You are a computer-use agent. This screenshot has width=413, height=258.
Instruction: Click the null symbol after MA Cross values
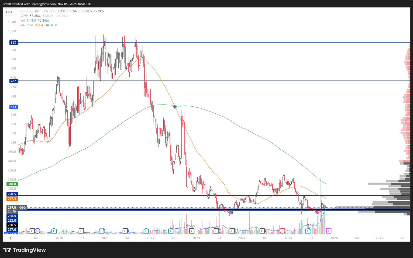point(56,25)
